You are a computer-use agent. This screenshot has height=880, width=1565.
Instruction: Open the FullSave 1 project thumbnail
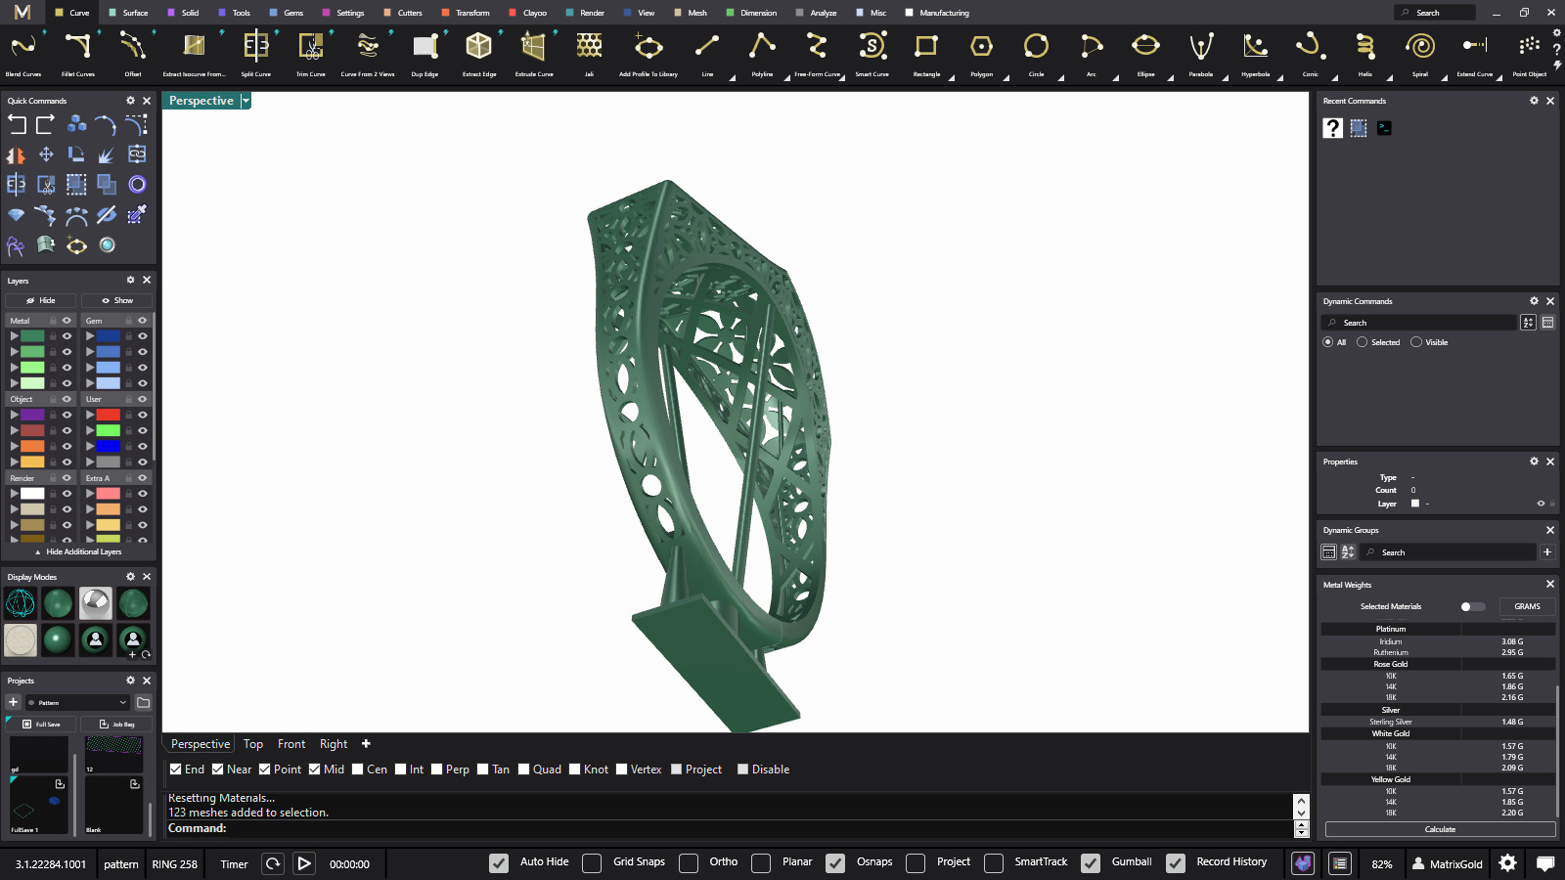click(39, 805)
